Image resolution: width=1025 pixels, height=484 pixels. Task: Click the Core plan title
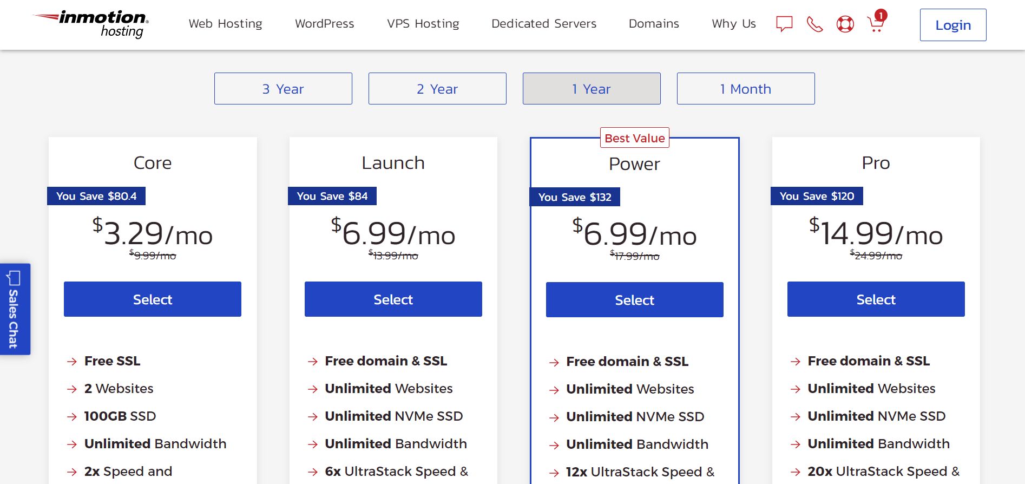coord(153,163)
